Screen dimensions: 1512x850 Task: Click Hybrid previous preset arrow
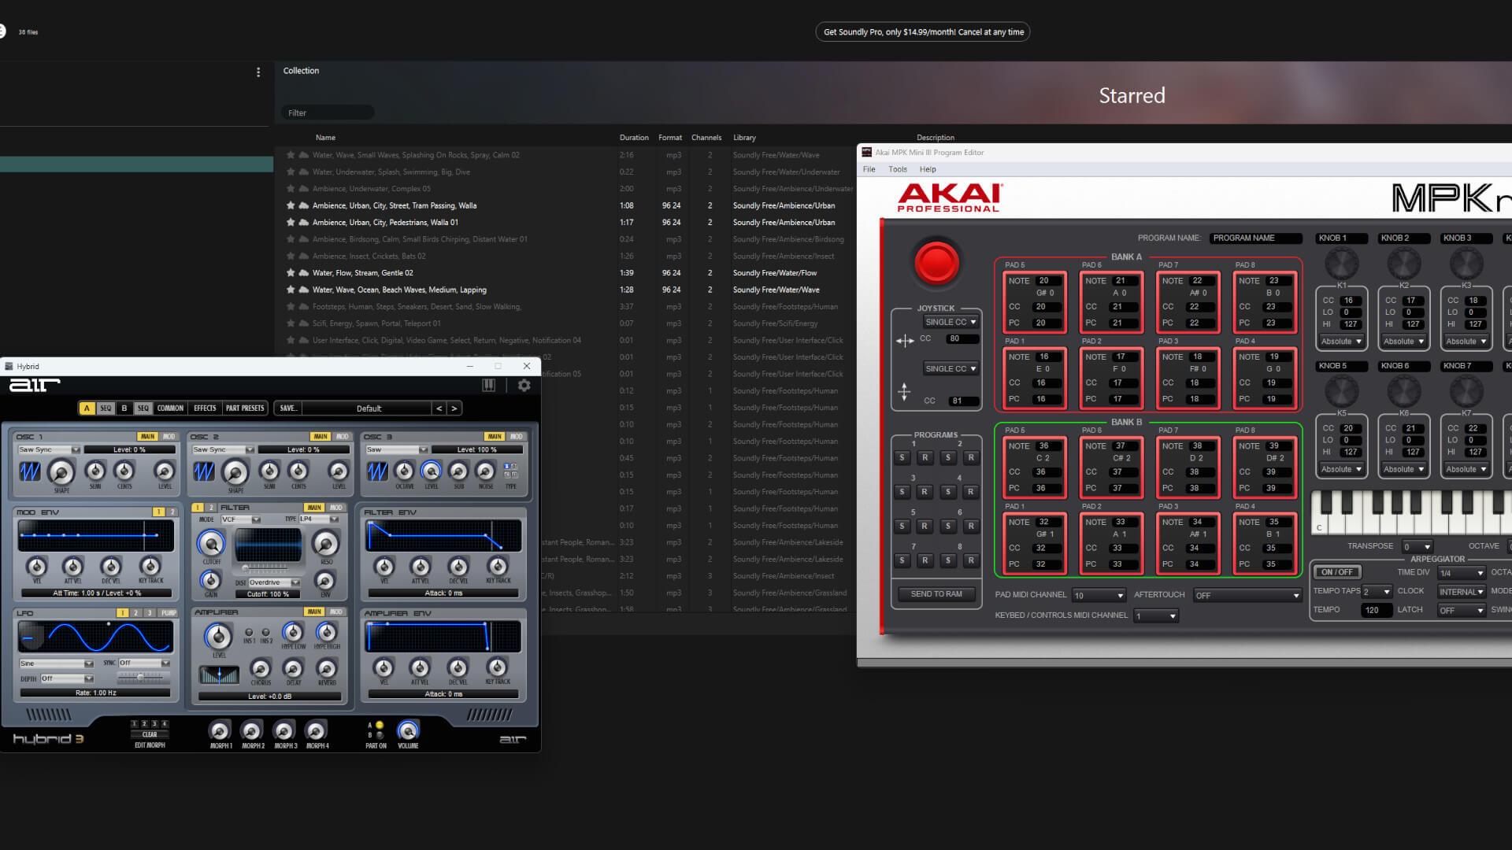[x=439, y=408]
